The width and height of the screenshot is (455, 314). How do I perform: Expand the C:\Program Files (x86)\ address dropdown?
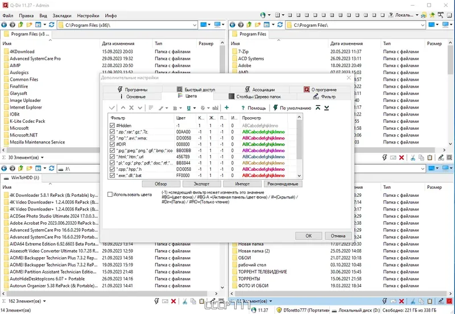click(x=193, y=26)
